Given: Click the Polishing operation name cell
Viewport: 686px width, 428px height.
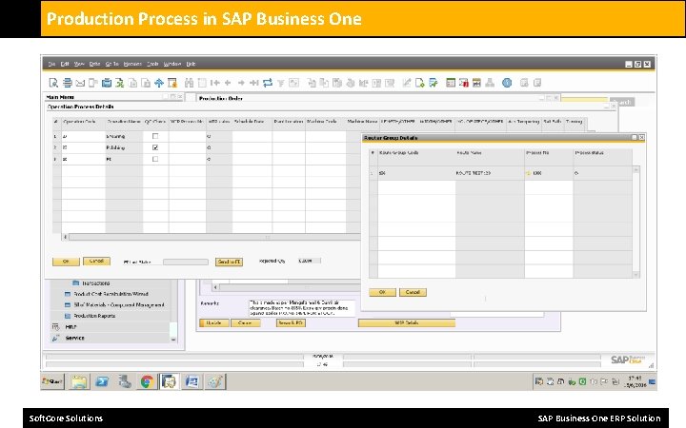Looking at the screenshot, I should [x=124, y=147].
